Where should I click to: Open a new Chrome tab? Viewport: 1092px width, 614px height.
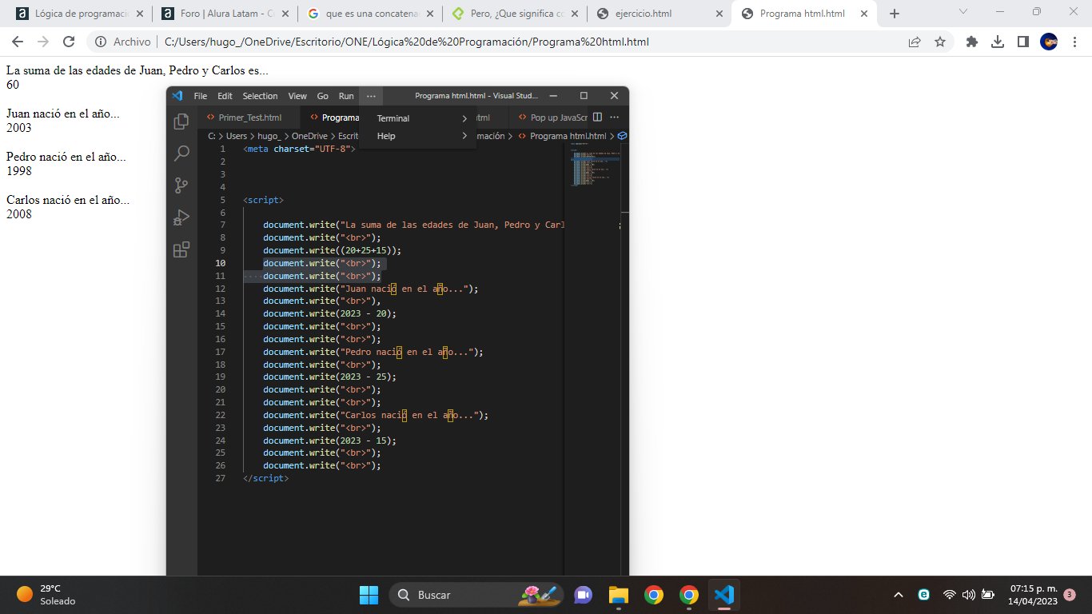[895, 14]
